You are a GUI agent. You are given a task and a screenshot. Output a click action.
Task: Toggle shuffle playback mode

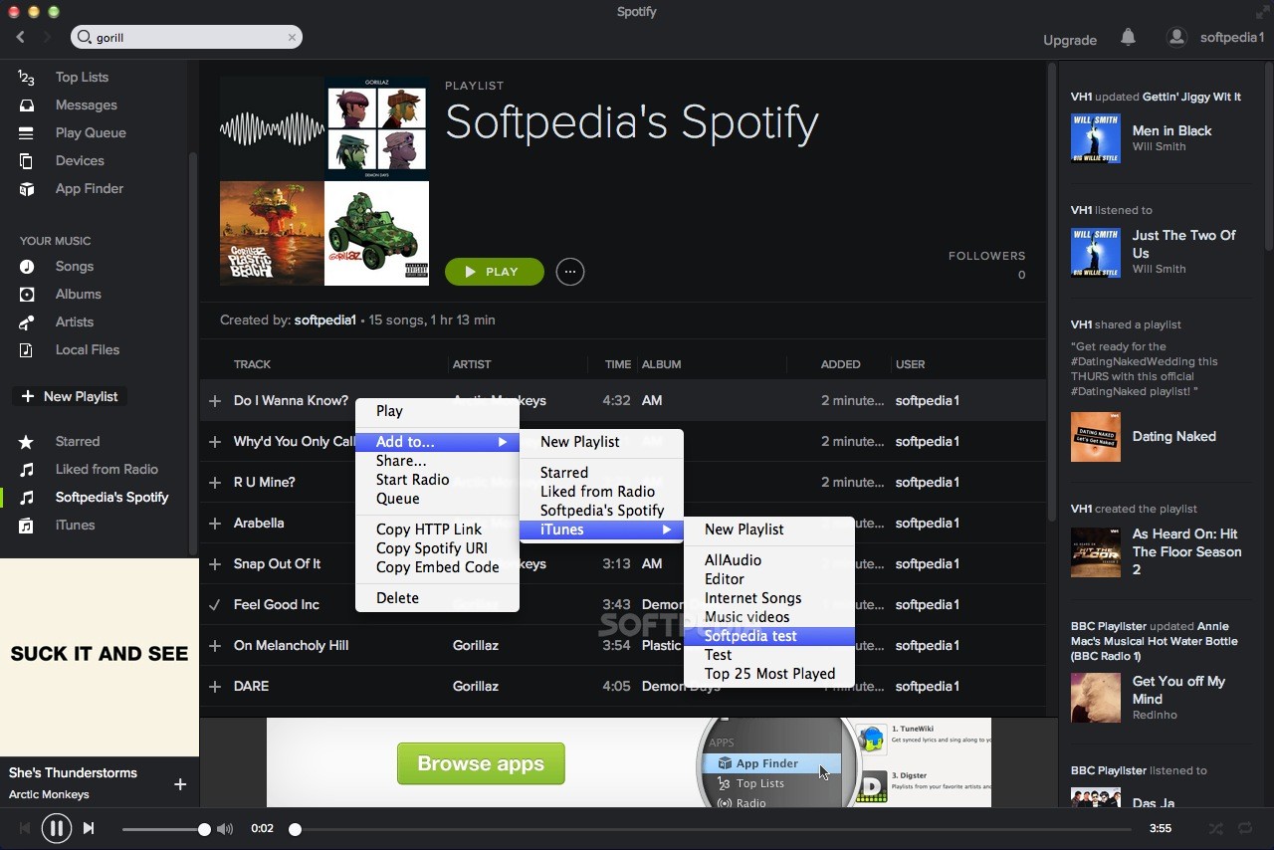tap(1215, 828)
